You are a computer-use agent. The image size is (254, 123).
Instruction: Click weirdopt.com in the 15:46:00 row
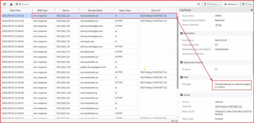coord(87,52)
